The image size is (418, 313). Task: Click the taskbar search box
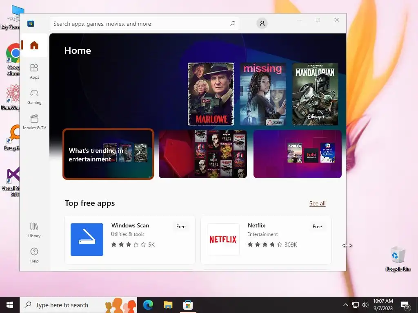point(78,305)
